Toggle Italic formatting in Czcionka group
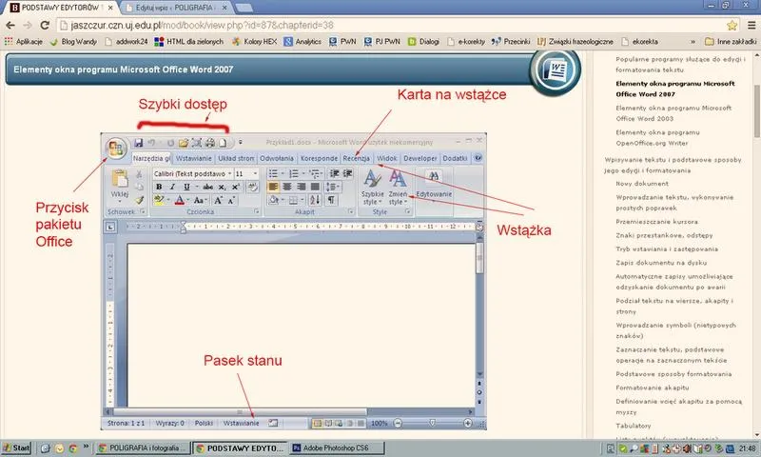This screenshot has width=761, height=457. pos(172,187)
